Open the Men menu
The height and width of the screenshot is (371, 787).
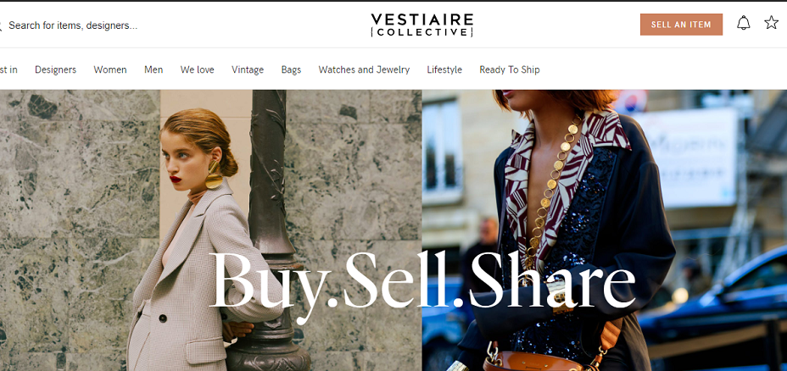coord(153,69)
